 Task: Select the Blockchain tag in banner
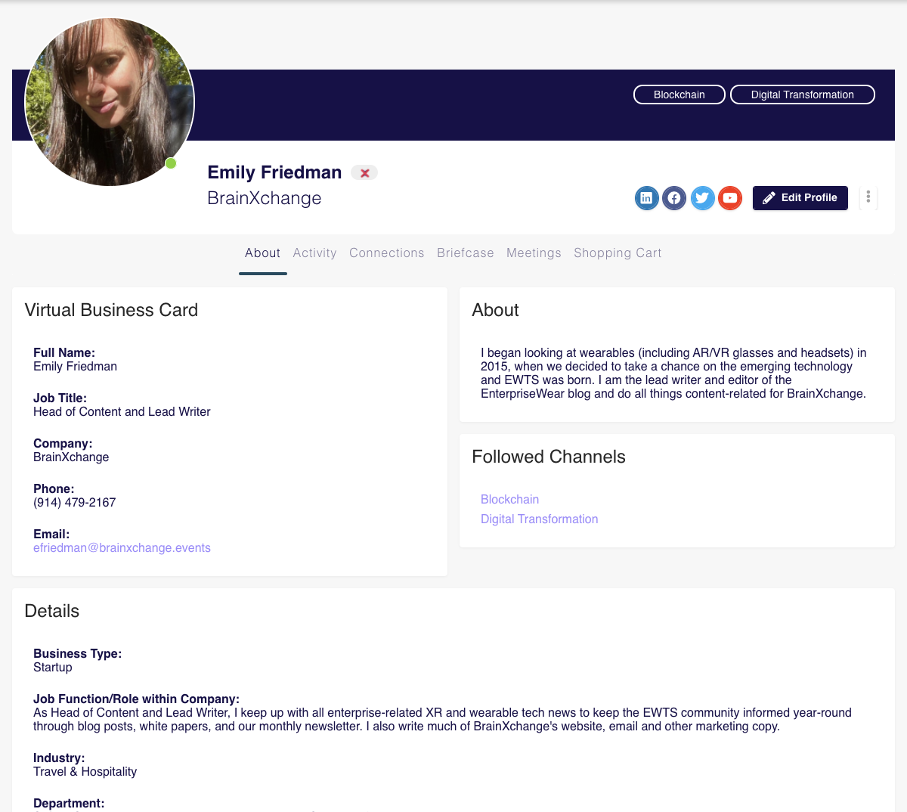tap(679, 95)
